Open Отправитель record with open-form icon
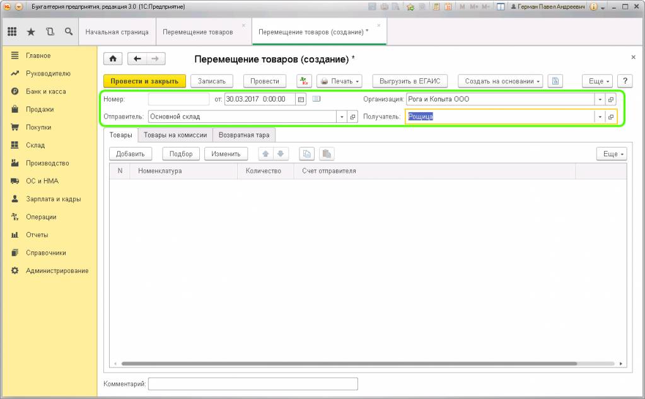This screenshot has height=399, width=645. 352,117
